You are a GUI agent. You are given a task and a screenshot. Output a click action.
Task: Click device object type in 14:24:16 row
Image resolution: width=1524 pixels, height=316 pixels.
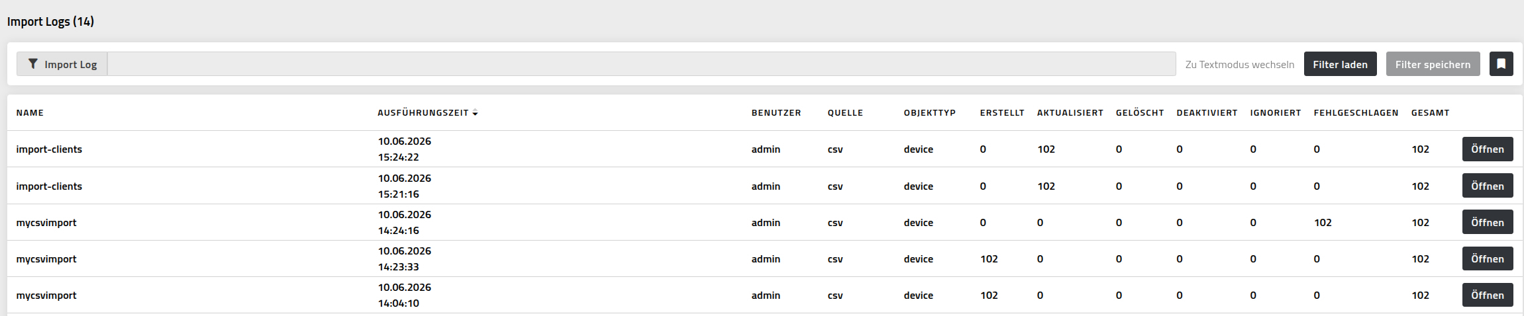[x=919, y=223]
